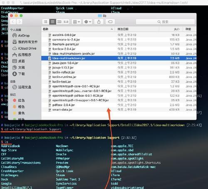Select fontbox-2.0.4.jar file

click(119, 49)
